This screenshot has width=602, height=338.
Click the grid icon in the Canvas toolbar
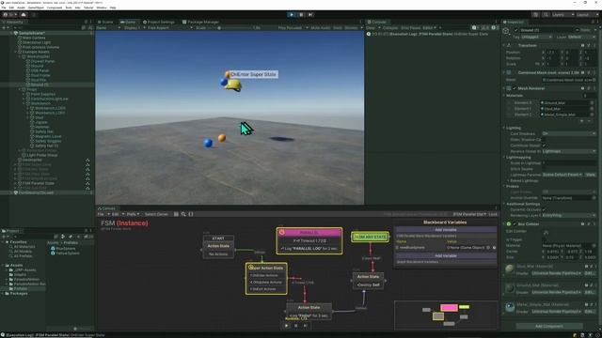coord(176,214)
